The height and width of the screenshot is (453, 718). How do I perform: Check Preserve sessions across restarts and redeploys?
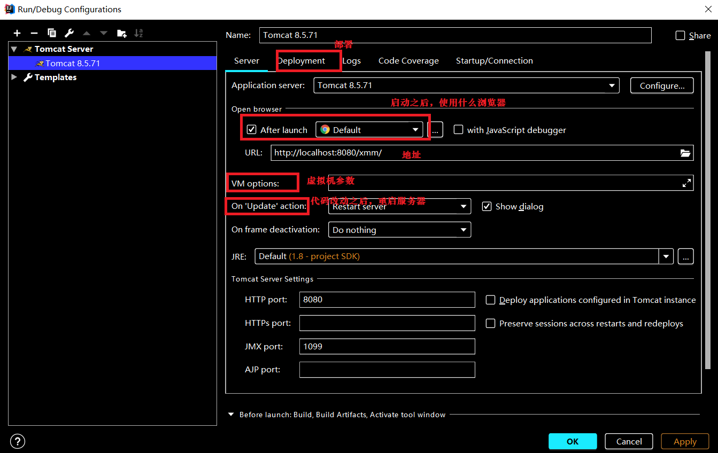(x=490, y=323)
